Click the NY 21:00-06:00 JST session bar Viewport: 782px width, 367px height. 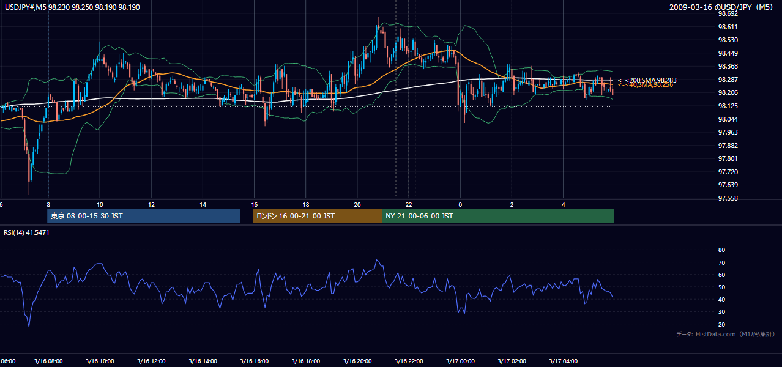(x=497, y=216)
